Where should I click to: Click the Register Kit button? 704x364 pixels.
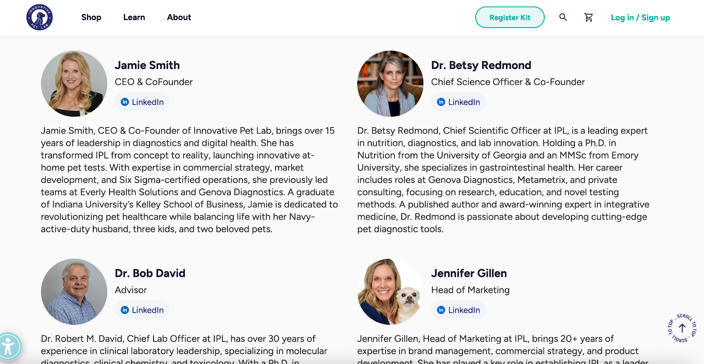[510, 17]
